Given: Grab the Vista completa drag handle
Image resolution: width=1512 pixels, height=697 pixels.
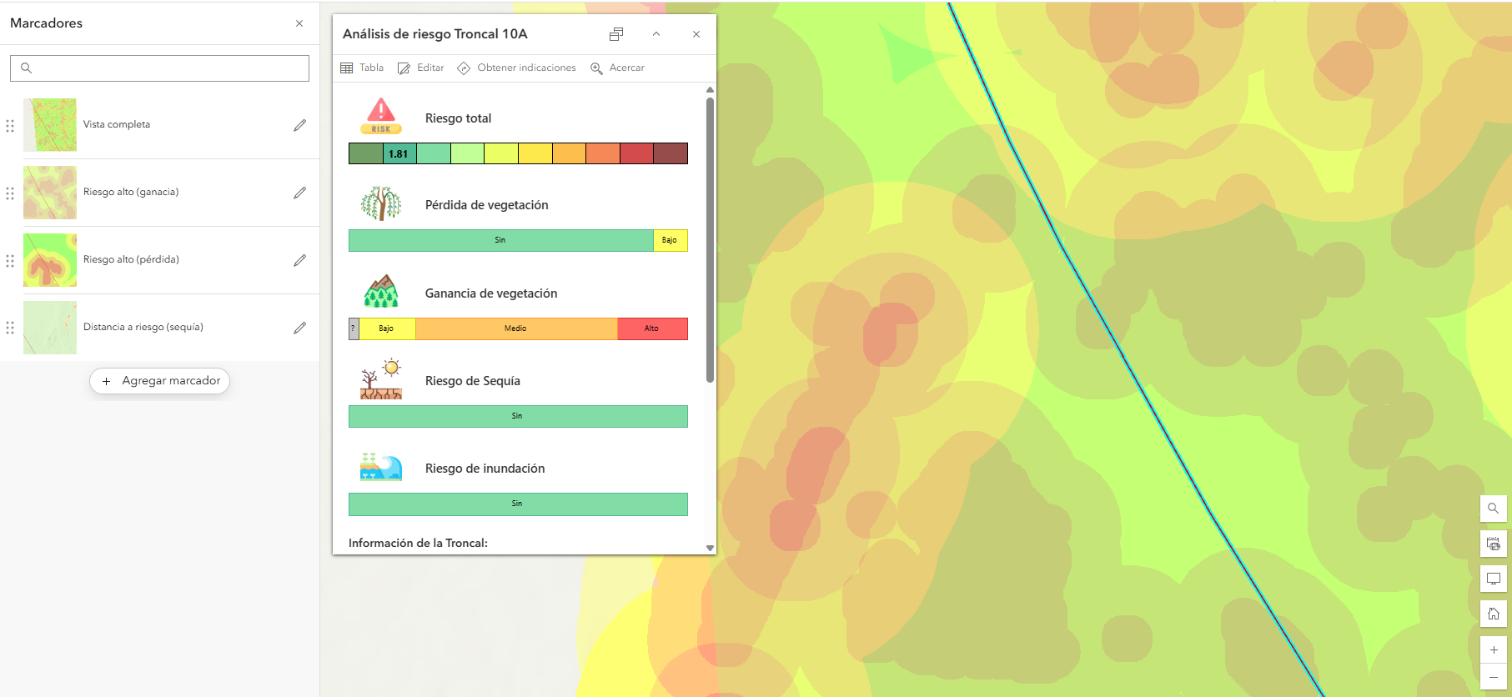Looking at the screenshot, I should [10, 125].
